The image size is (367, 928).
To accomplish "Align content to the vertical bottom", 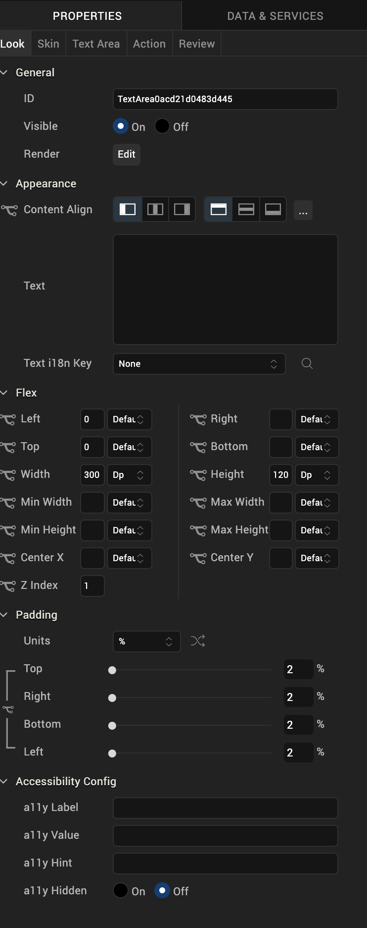I will click(x=273, y=210).
